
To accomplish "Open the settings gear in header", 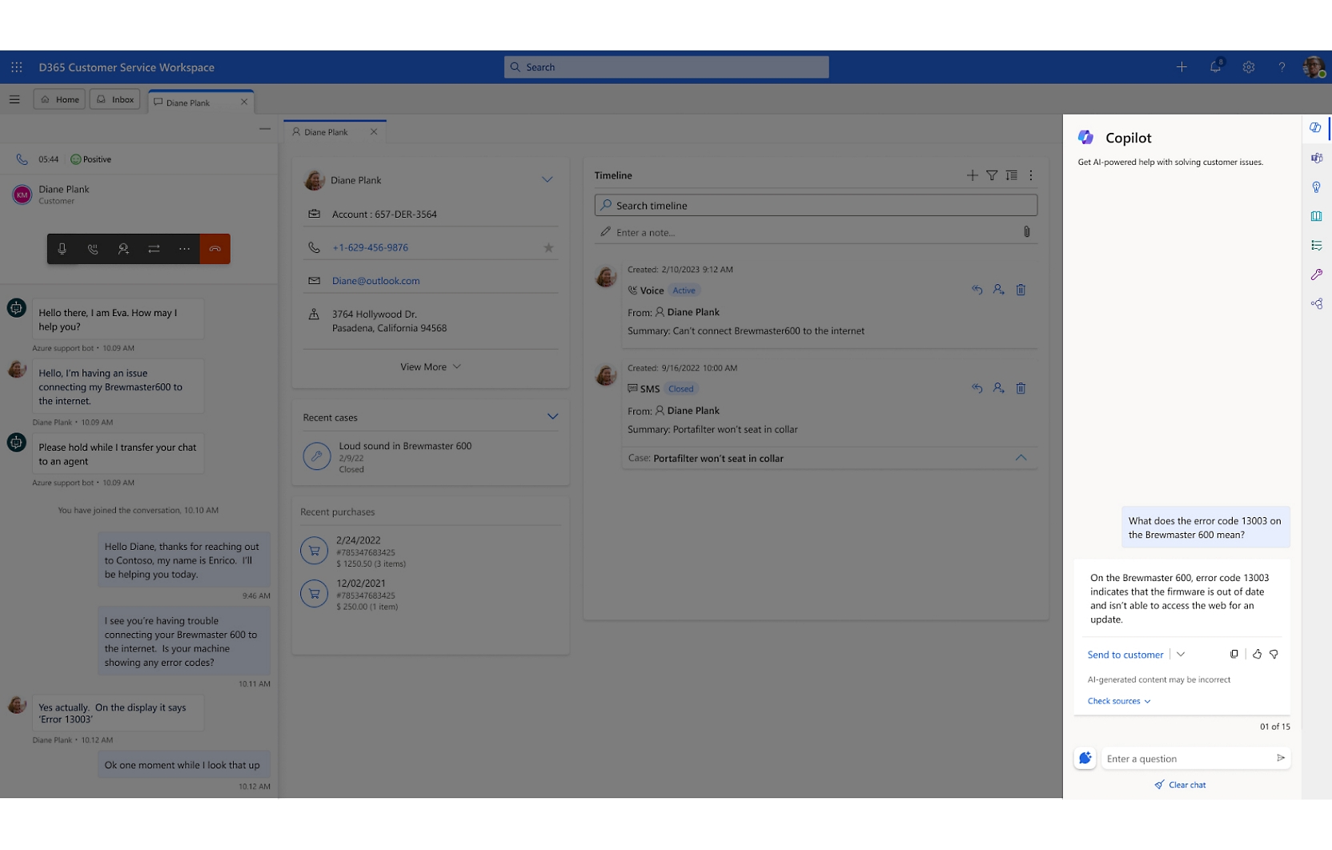I will (x=1249, y=67).
